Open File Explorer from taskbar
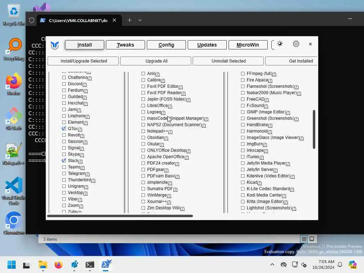Screen dimensions: 364x273 pyautogui.click(x=43, y=264)
